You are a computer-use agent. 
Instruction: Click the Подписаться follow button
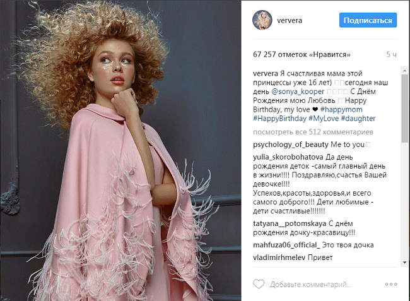click(x=368, y=20)
